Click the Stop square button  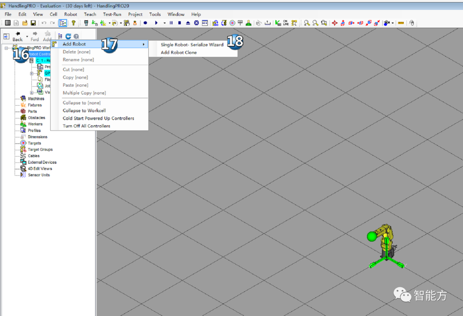pos(180,23)
